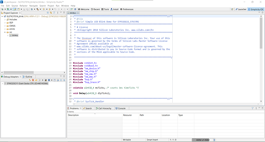Click the Location column header in Problems
The height and width of the screenshot is (142, 265).
coord(169,115)
